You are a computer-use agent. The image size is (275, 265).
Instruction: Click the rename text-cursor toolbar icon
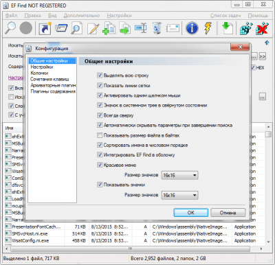tap(141, 28)
